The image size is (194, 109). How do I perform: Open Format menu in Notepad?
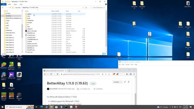pyautogui.click(x=127, y=64)
